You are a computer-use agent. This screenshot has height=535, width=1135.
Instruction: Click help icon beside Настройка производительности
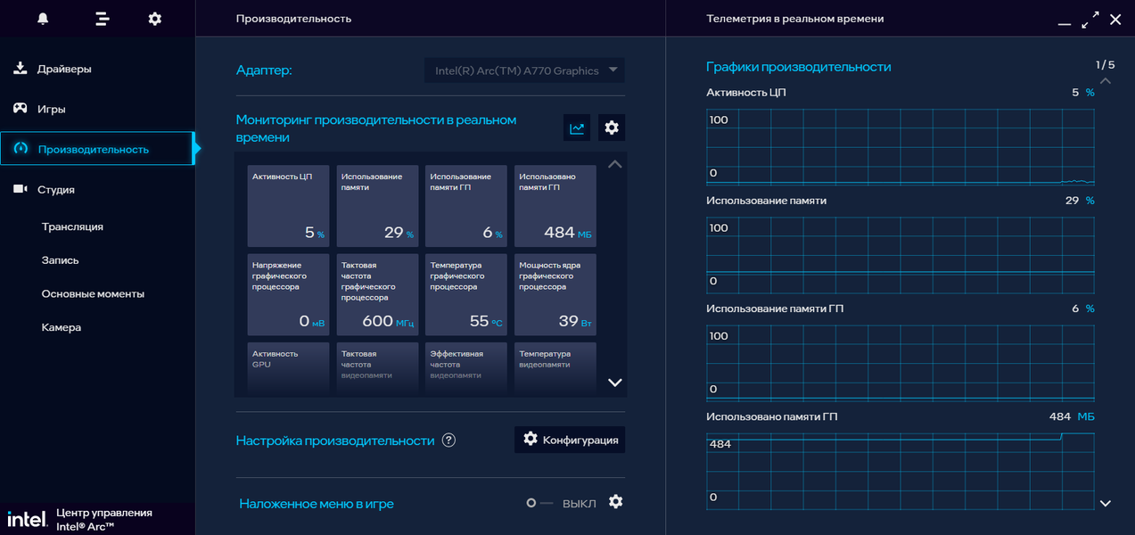click(448, 440)
